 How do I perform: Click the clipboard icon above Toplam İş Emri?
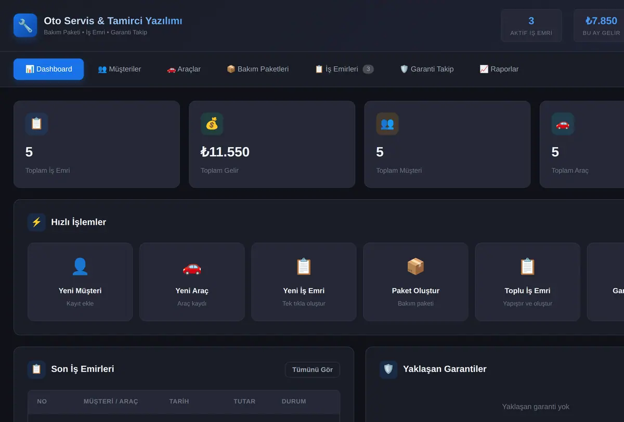tap(36, 124)
